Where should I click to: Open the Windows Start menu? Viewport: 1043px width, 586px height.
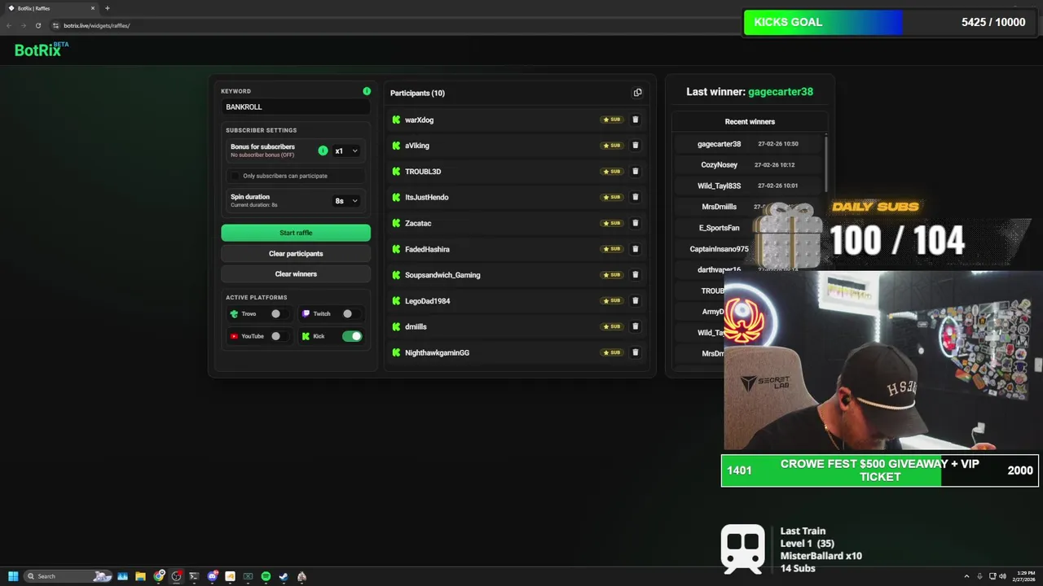point(13,576)
